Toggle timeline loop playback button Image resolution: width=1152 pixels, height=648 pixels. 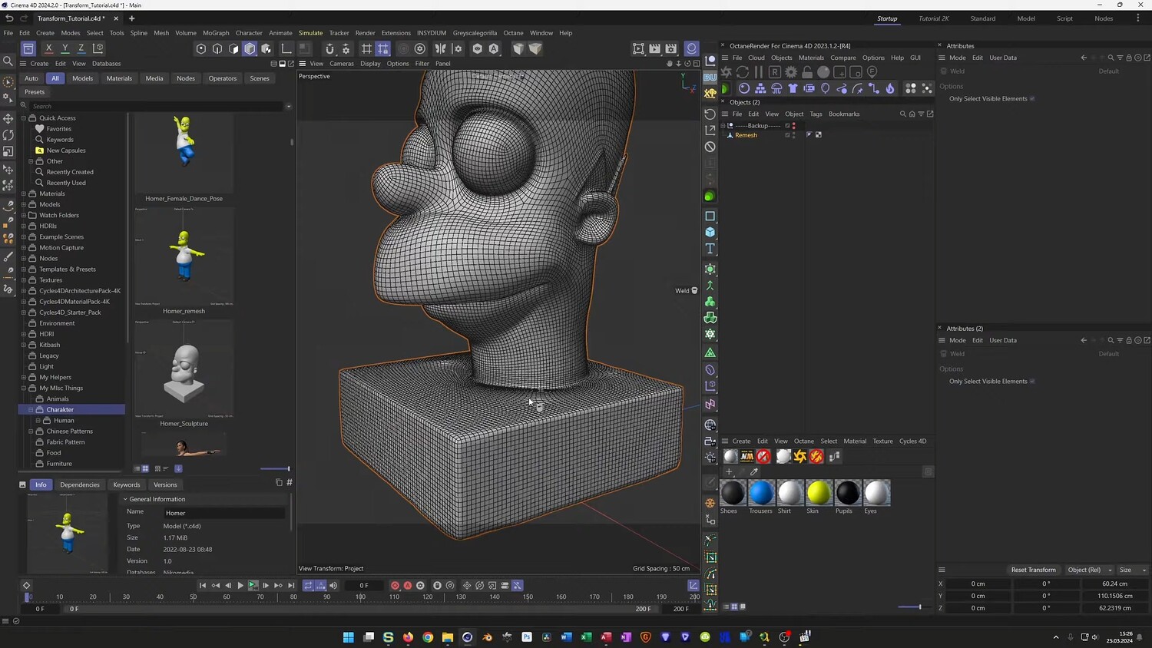(x=308, y=585)
